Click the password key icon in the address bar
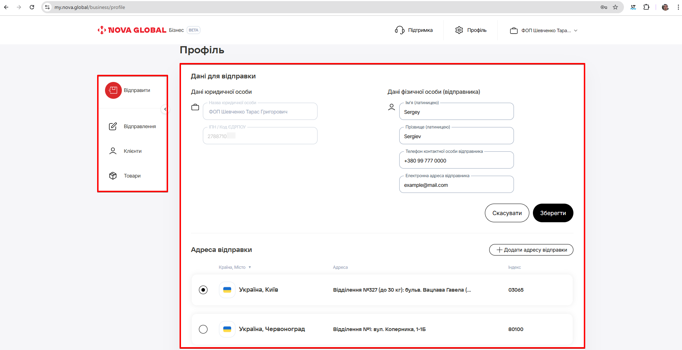Screen dimensions: 682x350 604,7
